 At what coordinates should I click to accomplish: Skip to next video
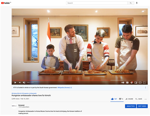point(20,83)
